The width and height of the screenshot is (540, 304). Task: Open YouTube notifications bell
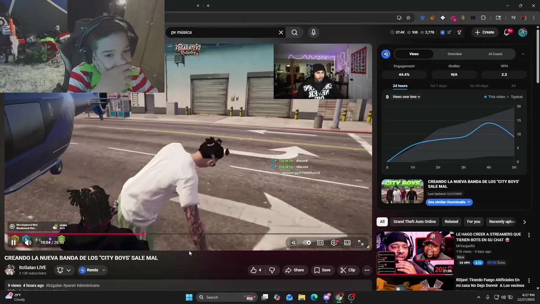507,32
